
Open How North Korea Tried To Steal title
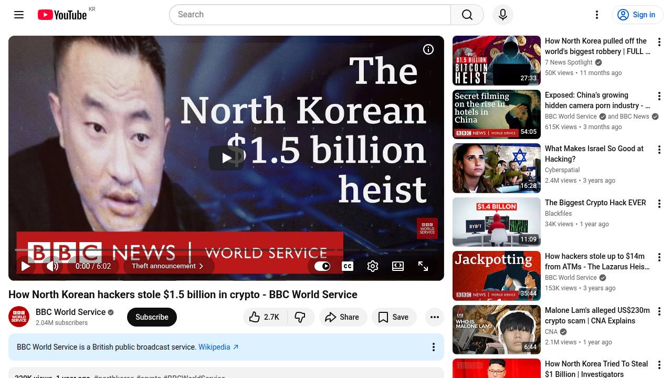[596, 369]
